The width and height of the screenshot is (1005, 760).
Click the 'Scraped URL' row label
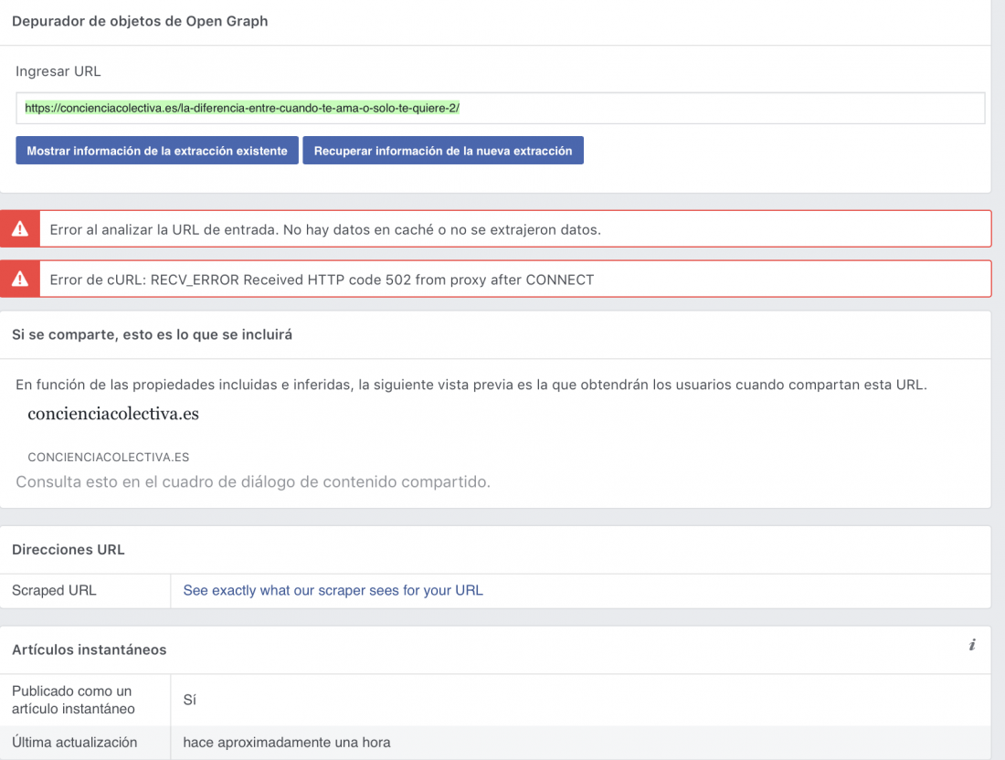[x=54, y=590]
